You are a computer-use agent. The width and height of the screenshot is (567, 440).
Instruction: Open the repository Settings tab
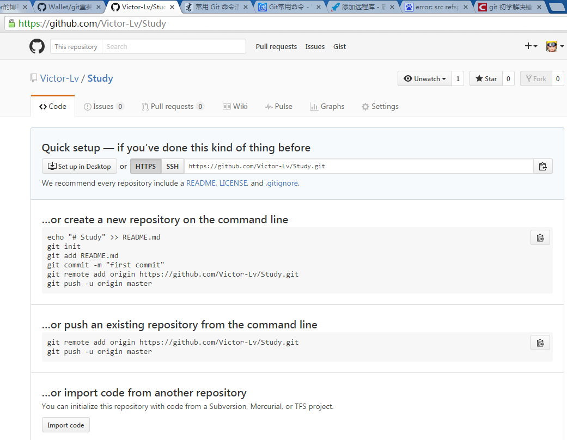[380, 106]
